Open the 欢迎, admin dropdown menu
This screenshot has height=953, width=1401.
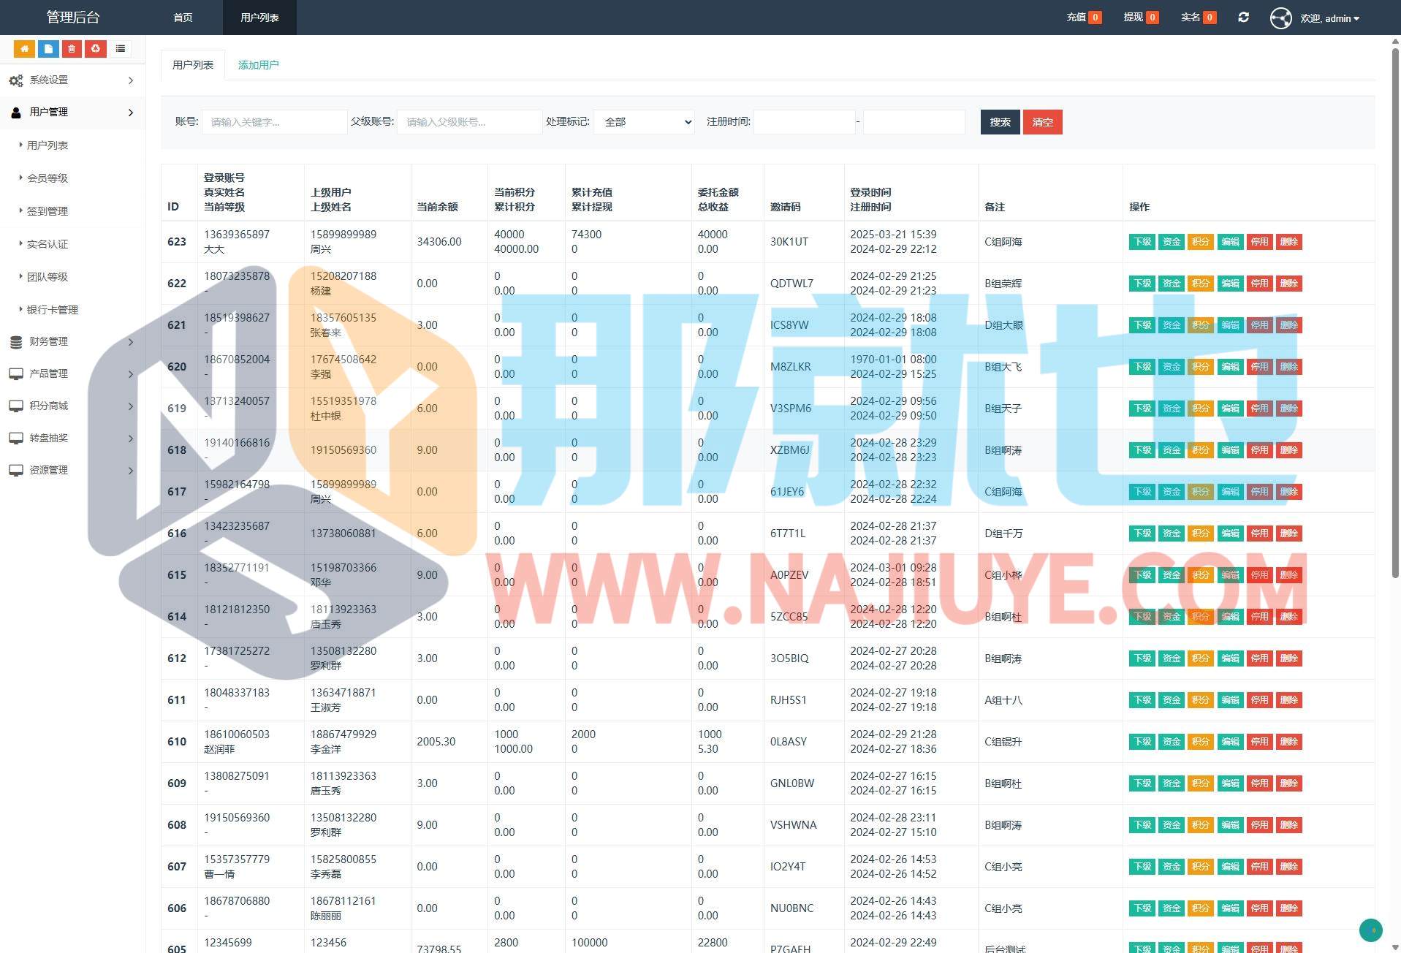tap(1329, 18)
